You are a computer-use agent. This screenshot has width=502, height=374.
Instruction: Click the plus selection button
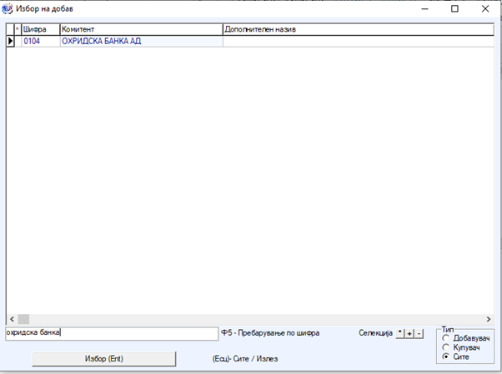tap(409, 334)
